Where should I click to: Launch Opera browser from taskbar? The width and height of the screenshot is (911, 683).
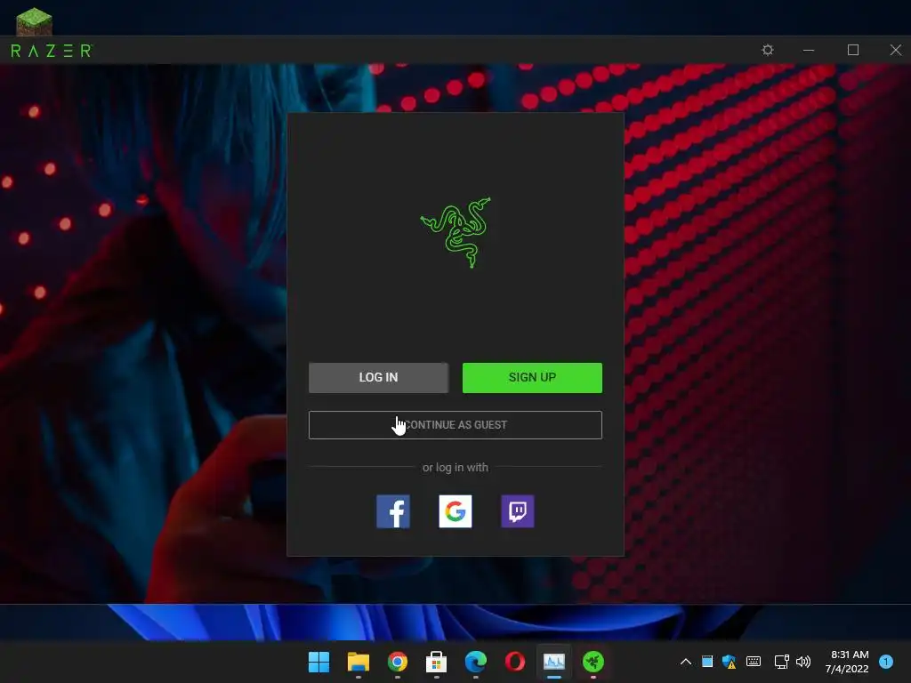515,662
